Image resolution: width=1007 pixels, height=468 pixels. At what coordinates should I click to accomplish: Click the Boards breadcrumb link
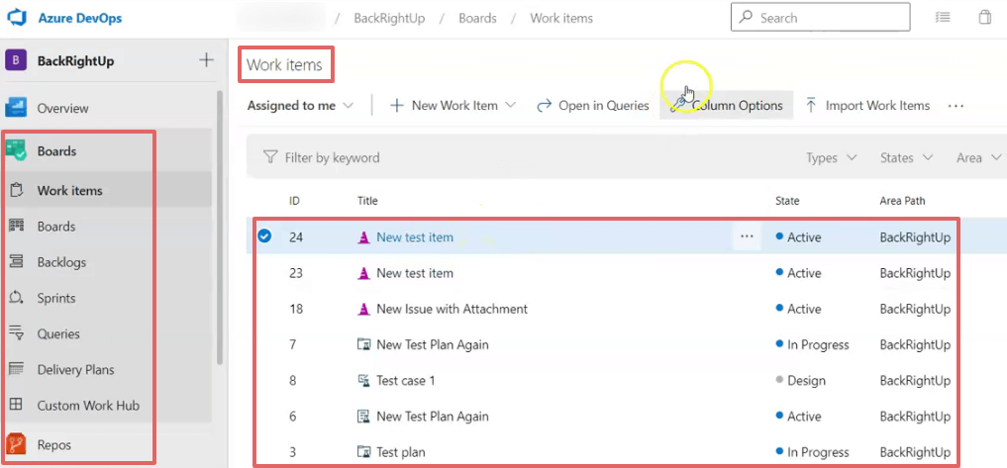477,18
